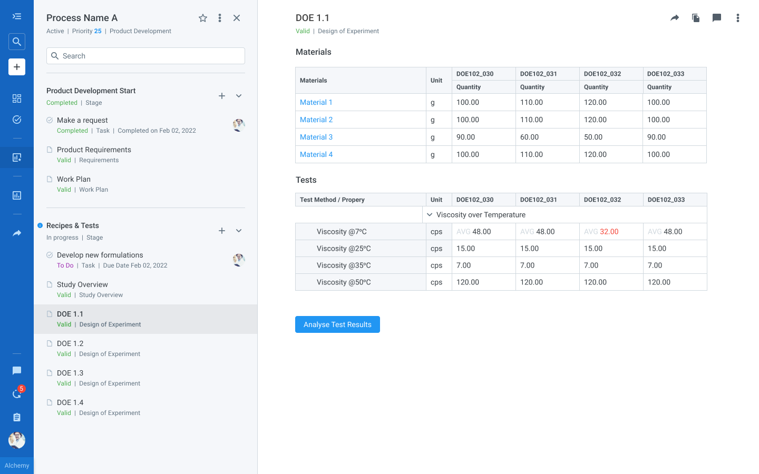Toggle the sidebar collapse icon at top left
This screenshot has width=759, height=474.
tap(16, 16)
